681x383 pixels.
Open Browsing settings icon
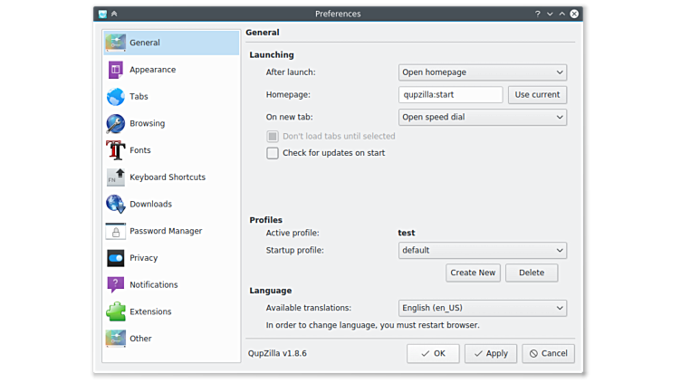click(x=115, y=123)
